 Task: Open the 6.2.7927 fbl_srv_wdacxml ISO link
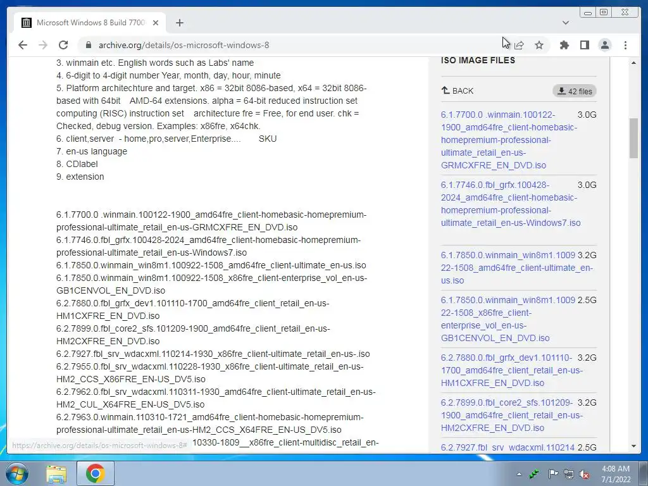(x=508, y=447)
